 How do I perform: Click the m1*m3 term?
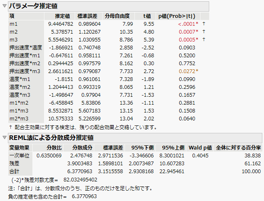[x=19, y=111]
